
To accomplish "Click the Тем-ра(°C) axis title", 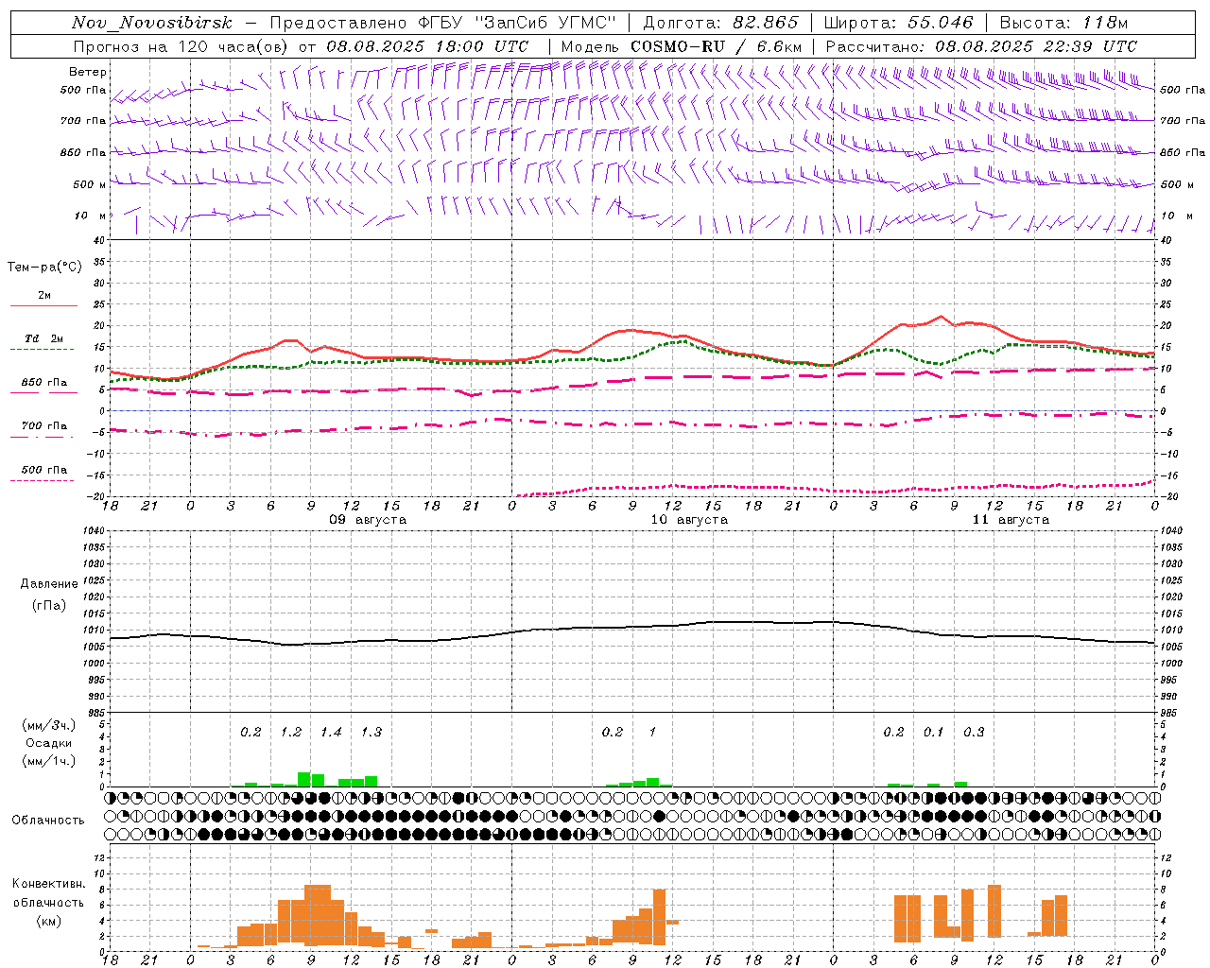I will point(44,268).
